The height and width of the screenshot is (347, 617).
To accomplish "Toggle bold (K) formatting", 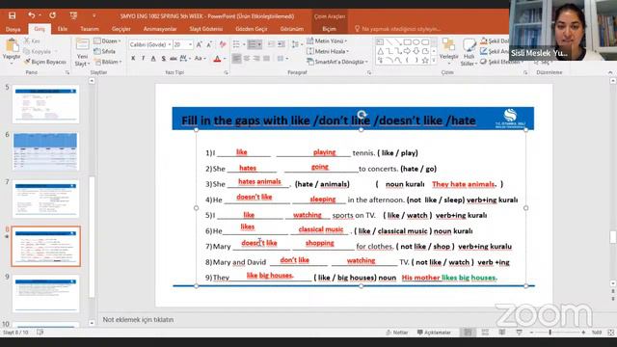I will click(133, 59).
